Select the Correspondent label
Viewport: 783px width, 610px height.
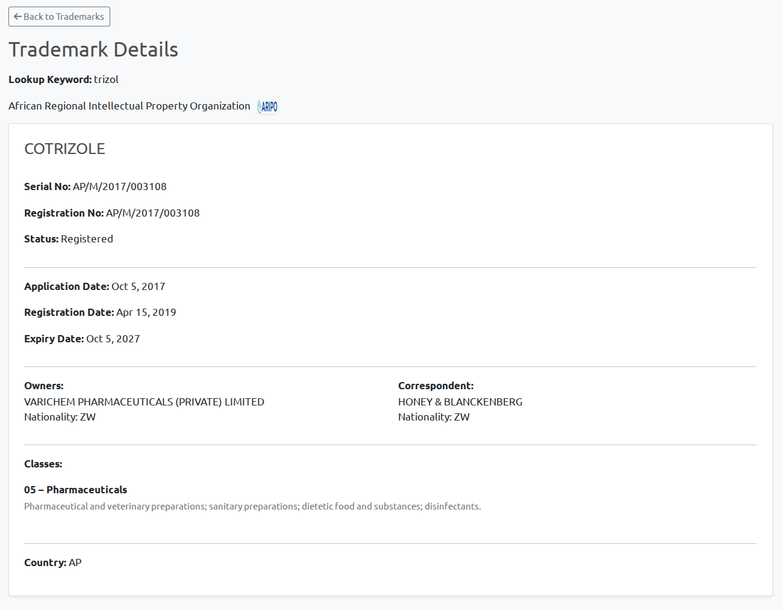436,386
